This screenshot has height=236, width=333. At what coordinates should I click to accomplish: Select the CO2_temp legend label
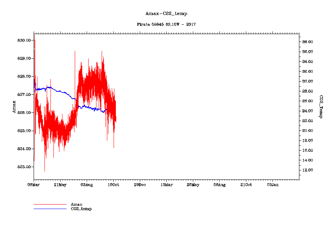point(81,209)
